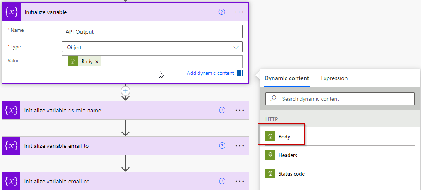This screenshot has height=190, width=421.
Task: Click help icon for email to step
Action: coord(222,146)
